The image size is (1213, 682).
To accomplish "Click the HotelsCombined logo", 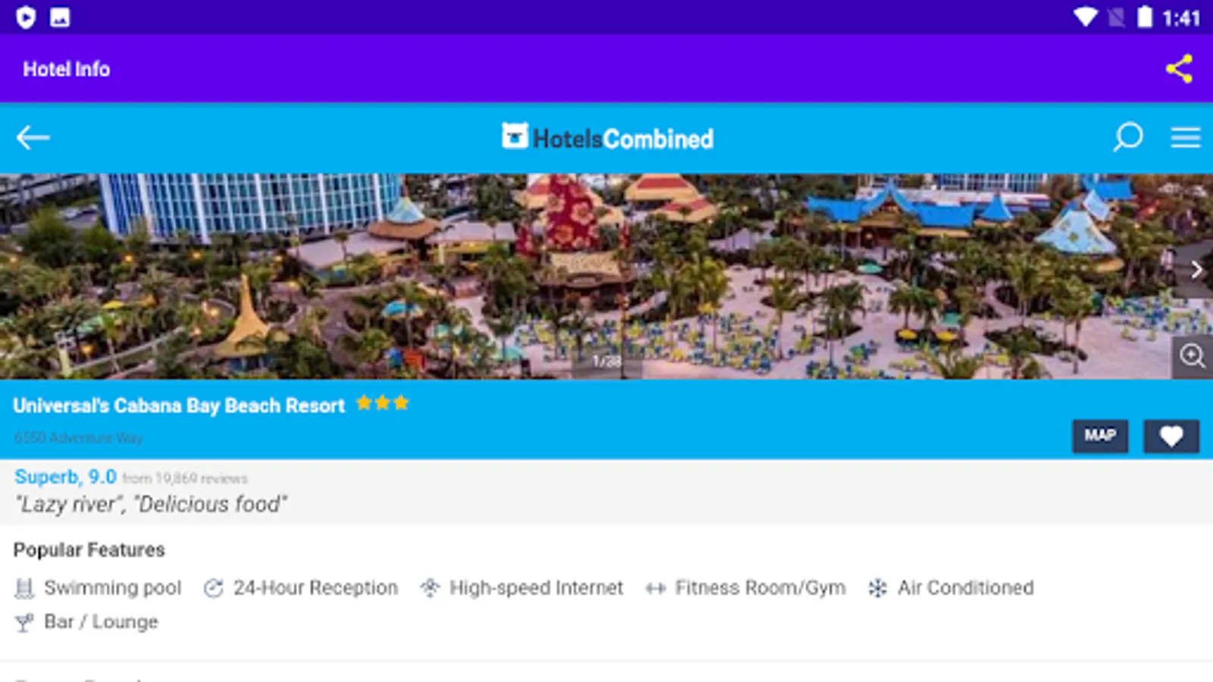I will pyautogui.click(x=607, y=138).
